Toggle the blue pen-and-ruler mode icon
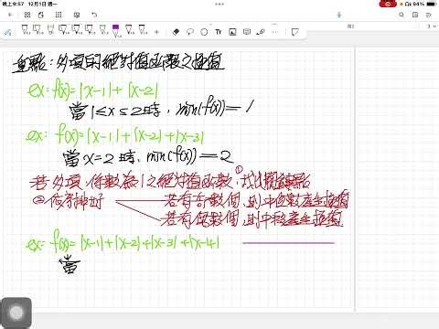This screenshot has width=439, height=329. click(x=8, y=32)
